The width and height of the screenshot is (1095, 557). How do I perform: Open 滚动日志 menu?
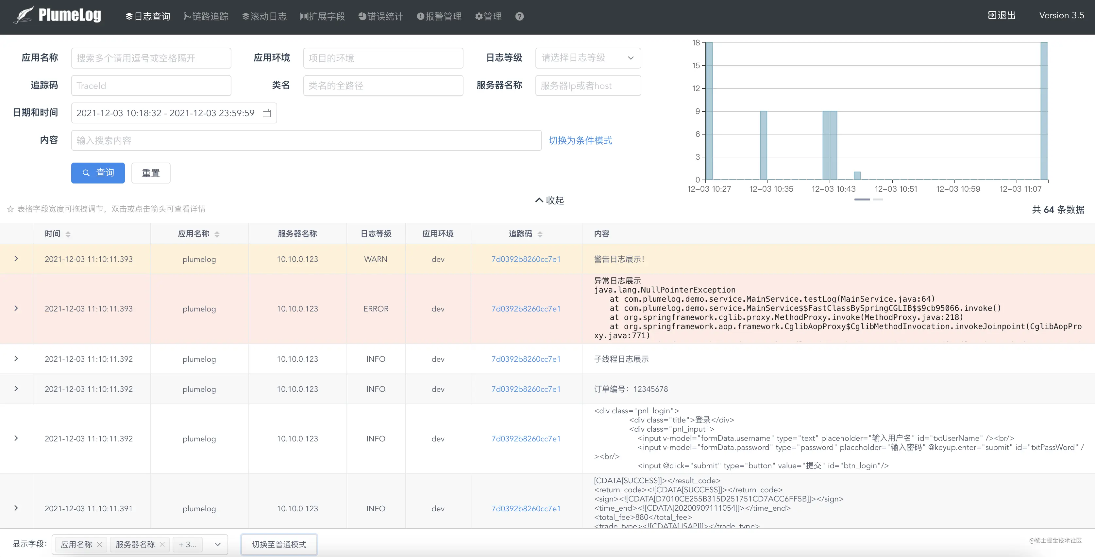pyautogui.click(x=264, y=16)
